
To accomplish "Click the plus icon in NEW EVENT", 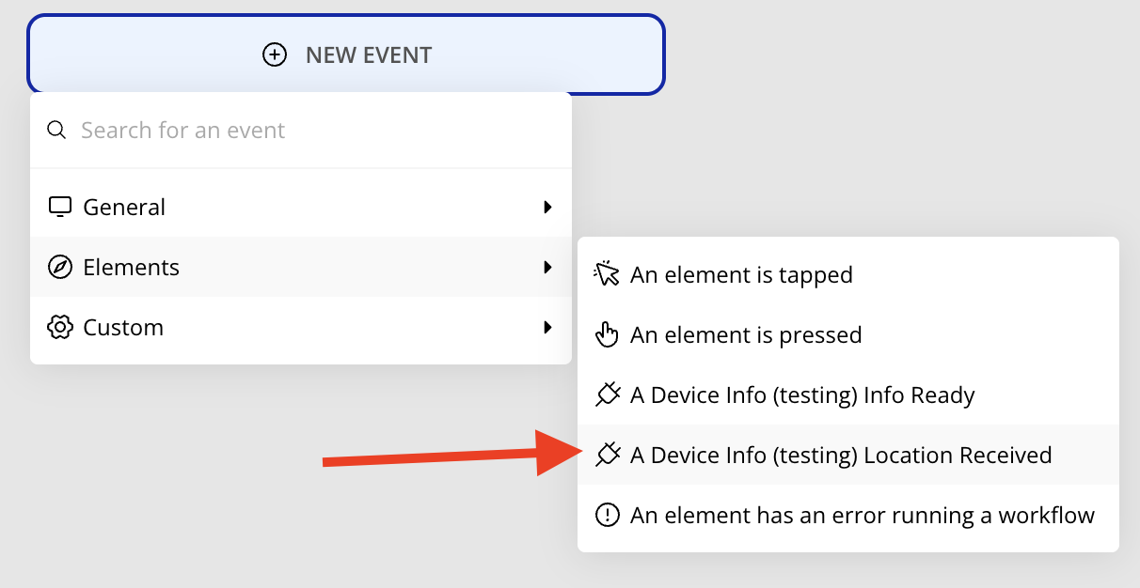I will [x=274, y=55].
